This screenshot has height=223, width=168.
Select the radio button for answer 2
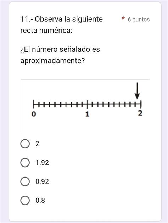pyautogui.click(x=25, y=144)
